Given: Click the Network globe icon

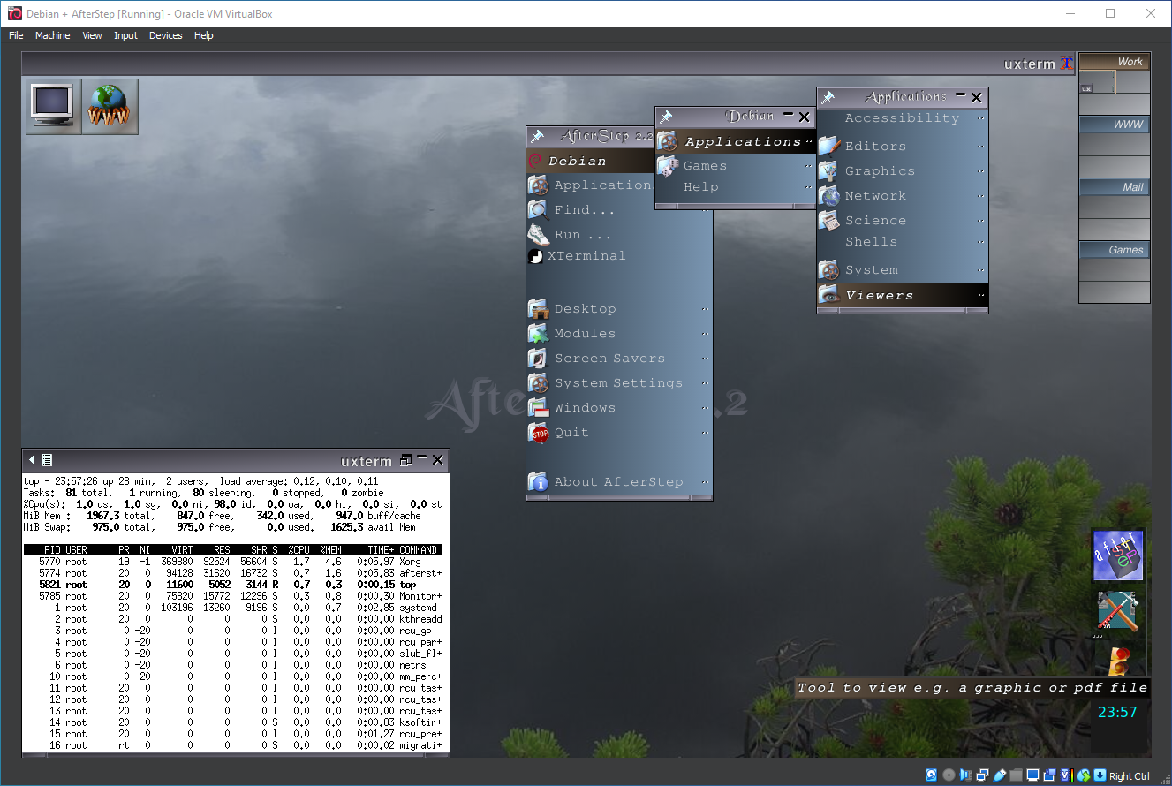Looking at the screenshot, I should [828, 196].
